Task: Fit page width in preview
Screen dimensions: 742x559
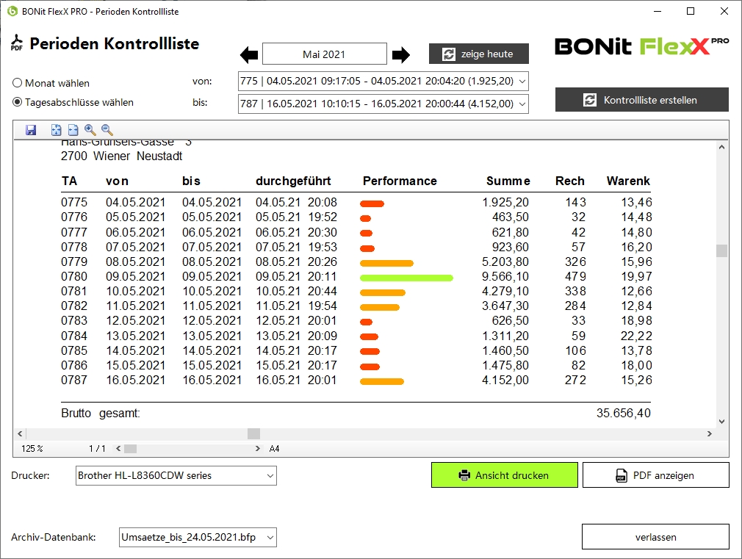Action: pos(73,130)
